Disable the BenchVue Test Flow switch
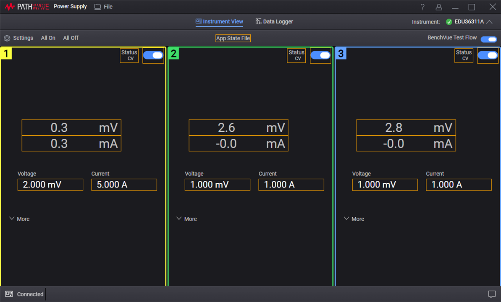The image size is (501, 302). [489, 39]
